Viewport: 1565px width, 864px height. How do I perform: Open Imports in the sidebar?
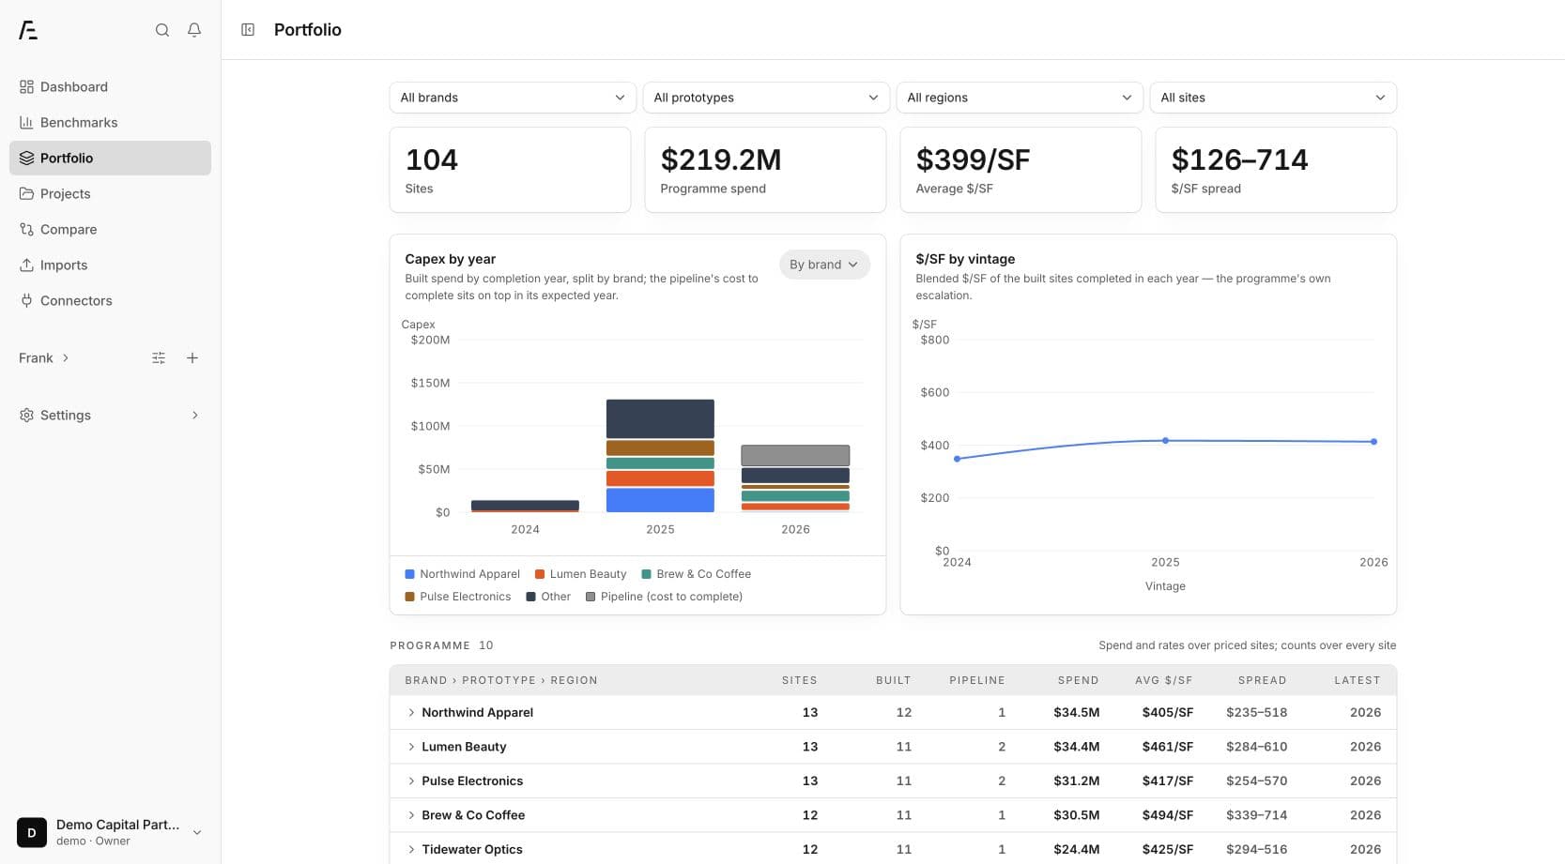point(110,265)
